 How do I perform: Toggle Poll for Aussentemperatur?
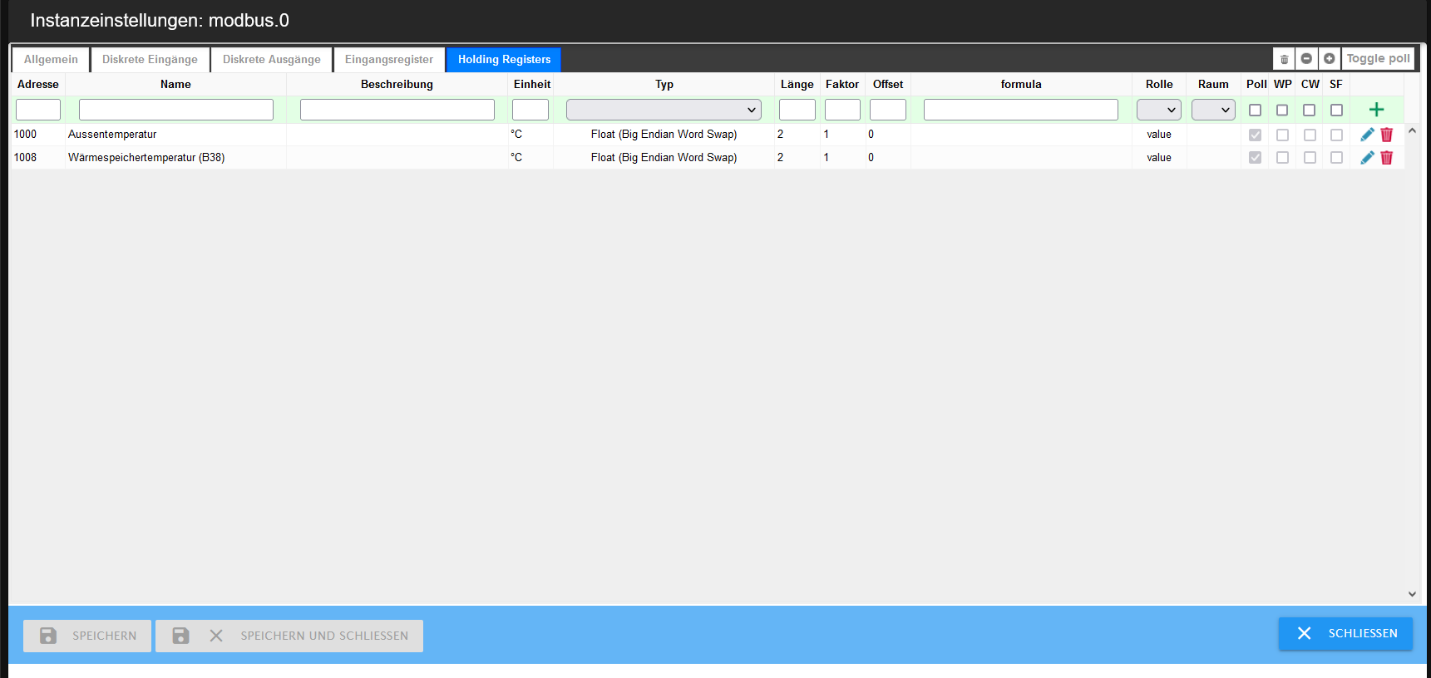click(x=1256, y=135)
